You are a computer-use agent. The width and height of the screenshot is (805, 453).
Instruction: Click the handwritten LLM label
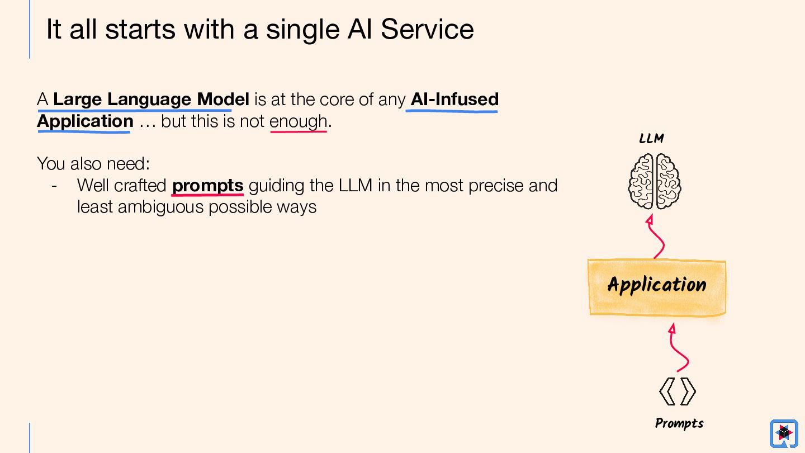(651, 139)
